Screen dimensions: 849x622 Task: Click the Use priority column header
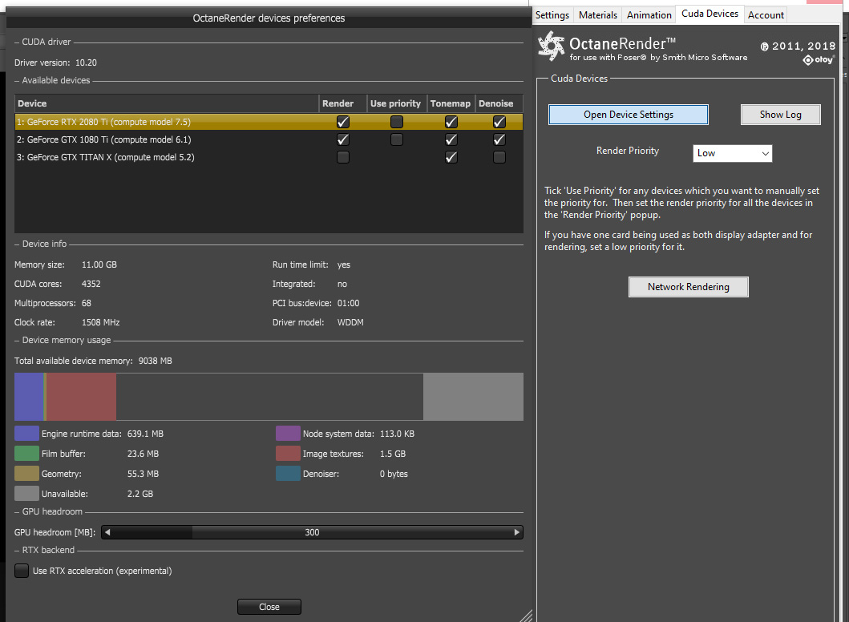397,103
